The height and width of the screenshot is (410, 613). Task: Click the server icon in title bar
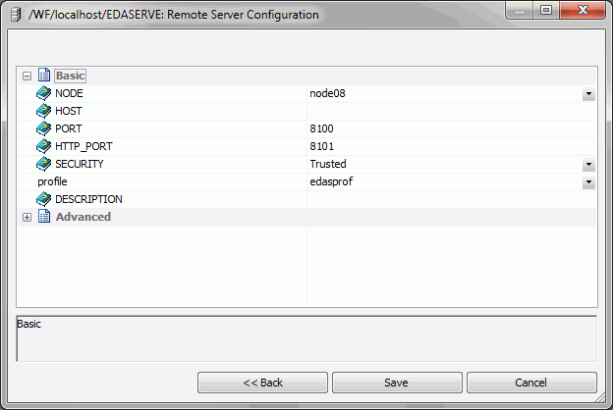tap(16, 15)
